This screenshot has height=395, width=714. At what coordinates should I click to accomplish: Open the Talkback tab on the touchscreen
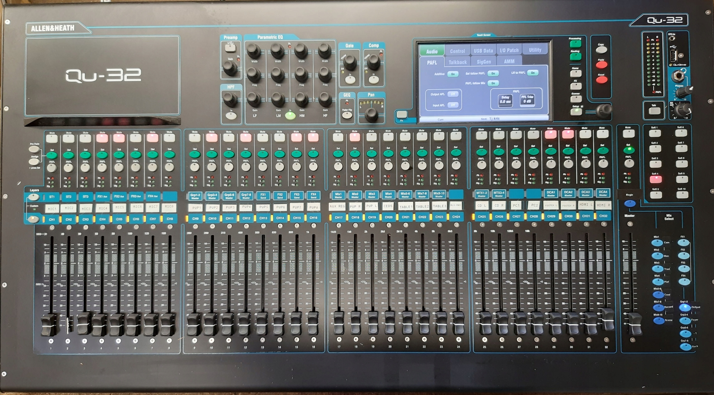457,62
